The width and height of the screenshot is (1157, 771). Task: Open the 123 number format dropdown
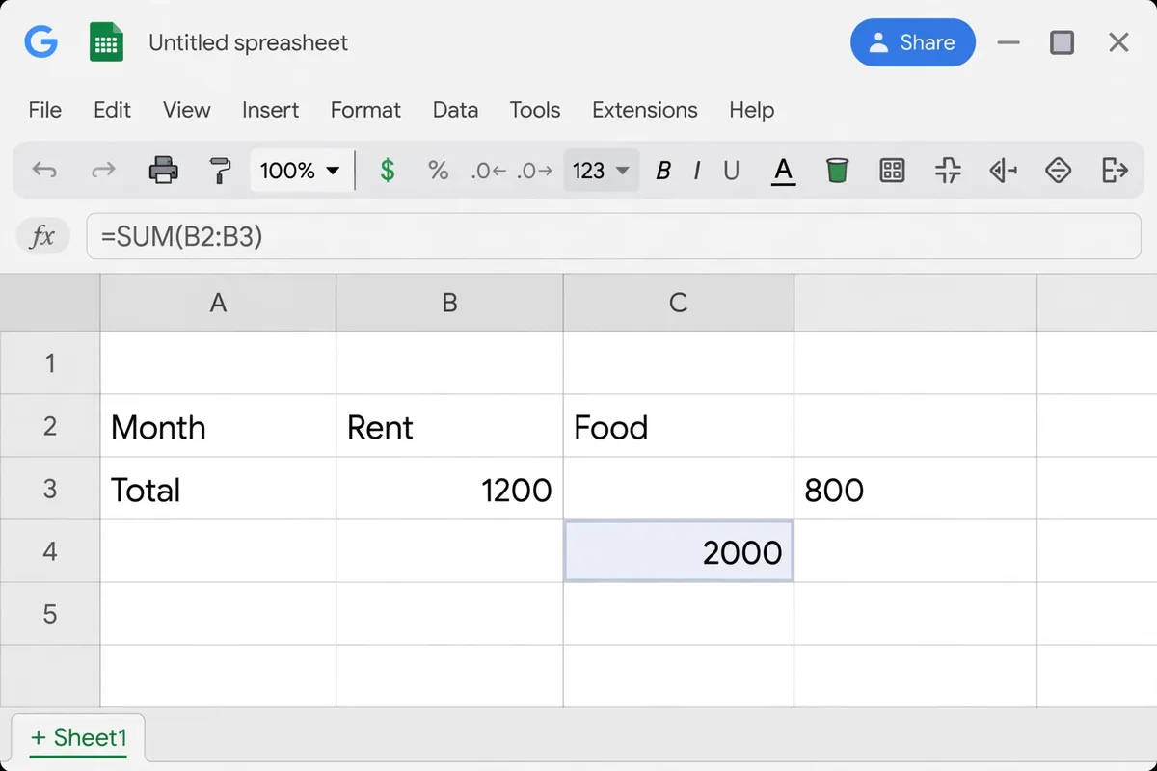[x=601, y=171]
